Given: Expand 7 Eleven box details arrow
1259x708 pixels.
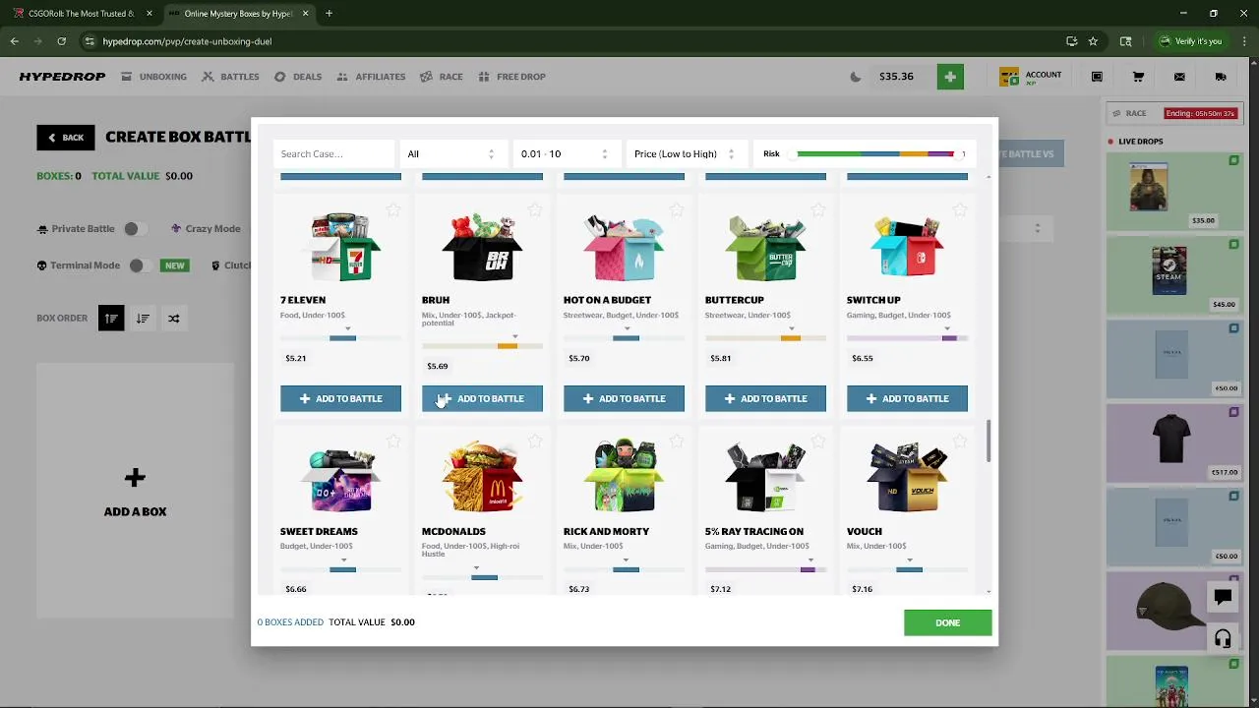Looking at the screenshot, I should 347,328.
